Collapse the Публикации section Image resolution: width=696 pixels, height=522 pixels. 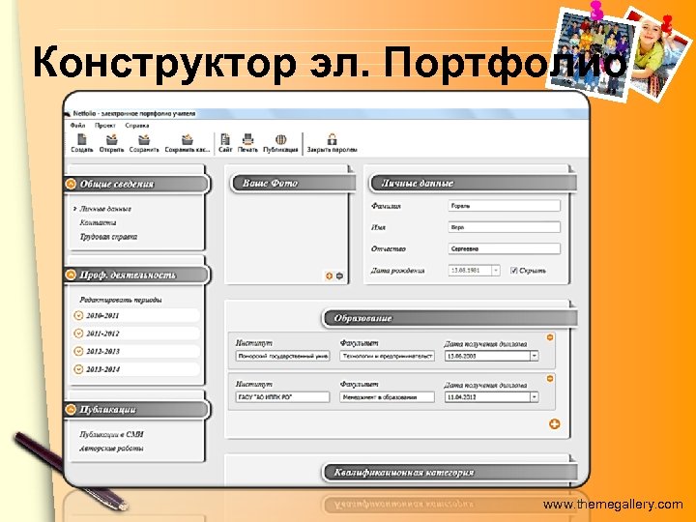[71, 409]
